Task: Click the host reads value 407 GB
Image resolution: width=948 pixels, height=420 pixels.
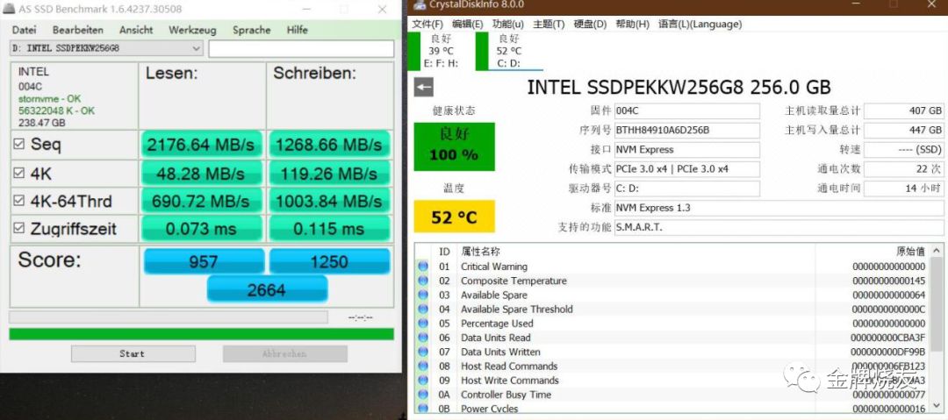Action: pos(904,111)
